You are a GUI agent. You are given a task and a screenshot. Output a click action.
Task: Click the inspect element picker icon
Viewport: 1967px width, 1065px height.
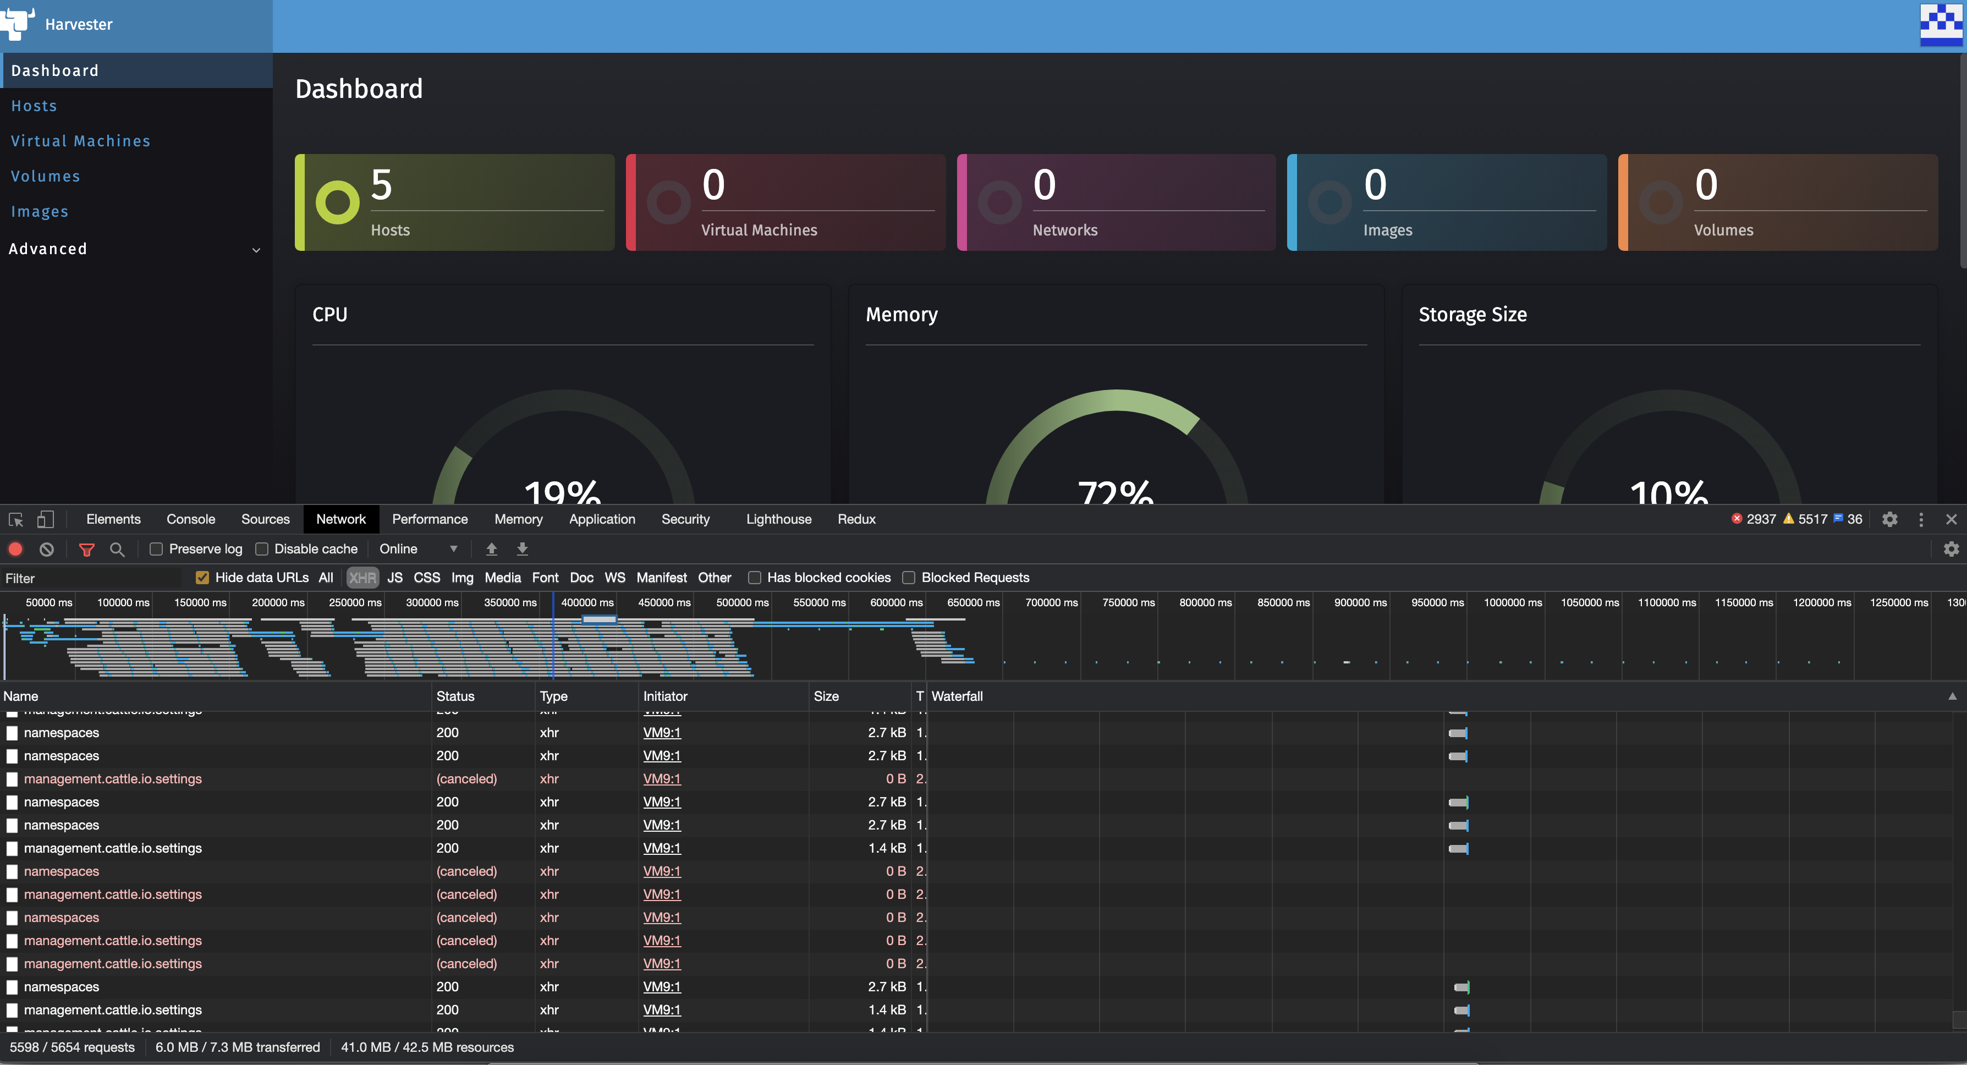click(x=16, y=520)
